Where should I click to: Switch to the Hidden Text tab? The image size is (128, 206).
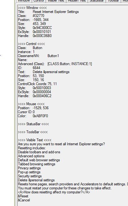click(77, 1)
